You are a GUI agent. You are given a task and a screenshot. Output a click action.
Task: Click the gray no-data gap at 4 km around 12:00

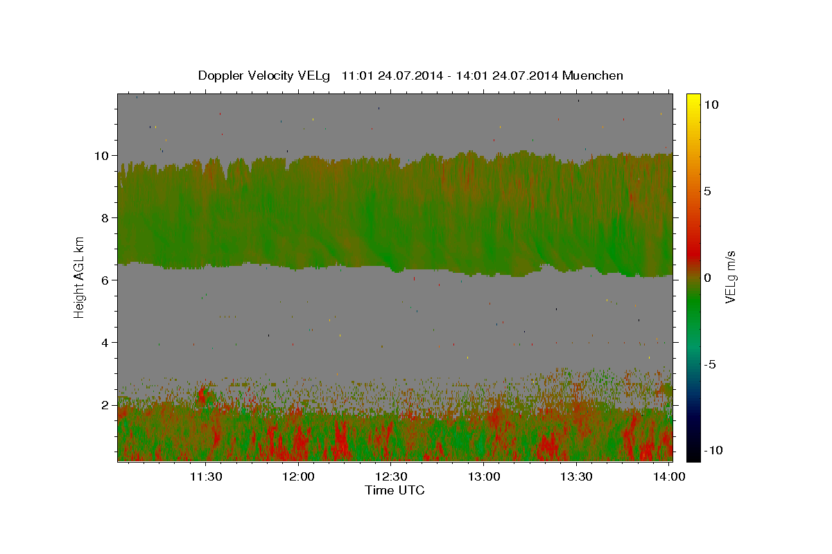coord(299,342)
